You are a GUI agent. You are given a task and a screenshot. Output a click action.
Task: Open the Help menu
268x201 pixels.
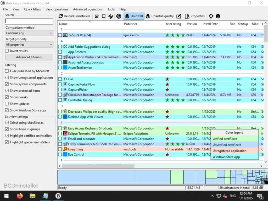coord(122,9)
